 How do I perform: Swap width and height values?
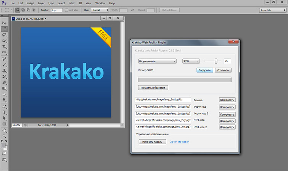132,10
